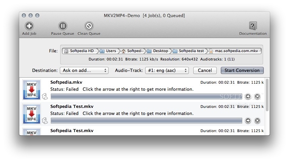Viewport: 289px width, 162px height.
Task: Click the mac.softpedia.com.mkv file in path
Action: point(234,51)
